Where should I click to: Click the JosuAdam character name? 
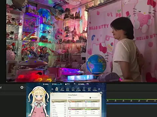pyautogui.click(x=73, y=95)
